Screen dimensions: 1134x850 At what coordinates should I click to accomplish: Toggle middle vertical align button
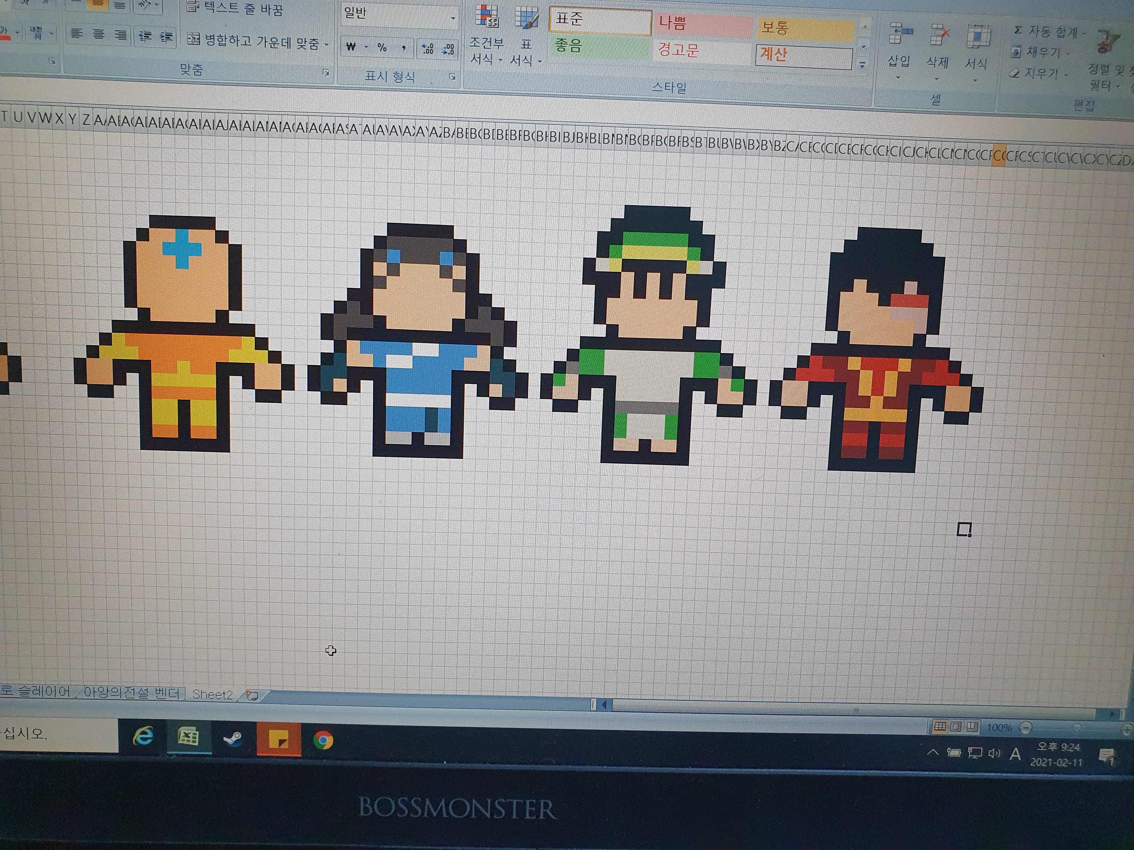click(98, 5)
